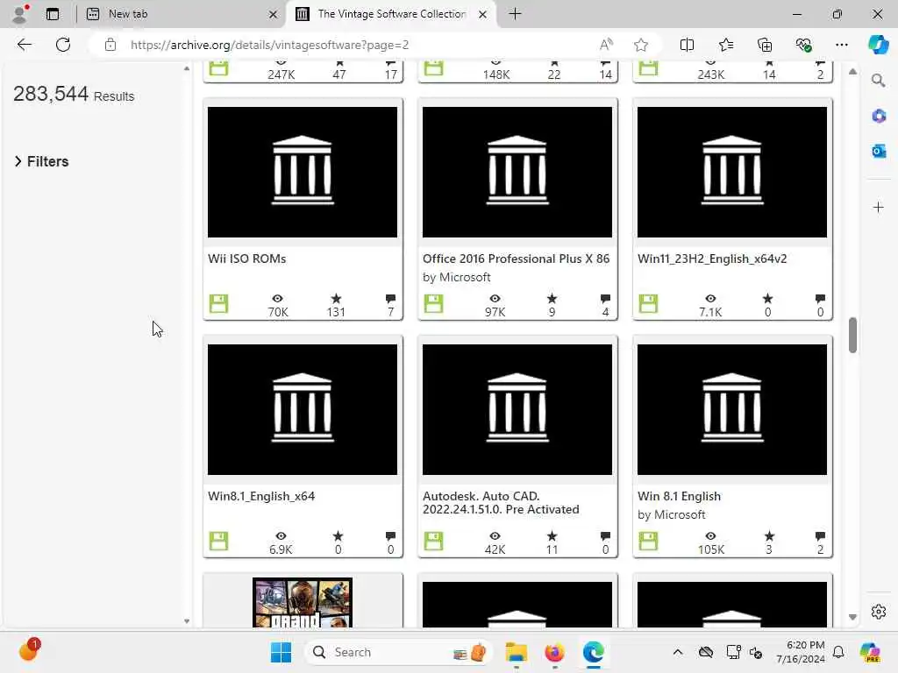This screenshot has height=673, width=898.
Task: Open Win11_23H2_English_x64v2 item
Action: click(x=712, y=259)
